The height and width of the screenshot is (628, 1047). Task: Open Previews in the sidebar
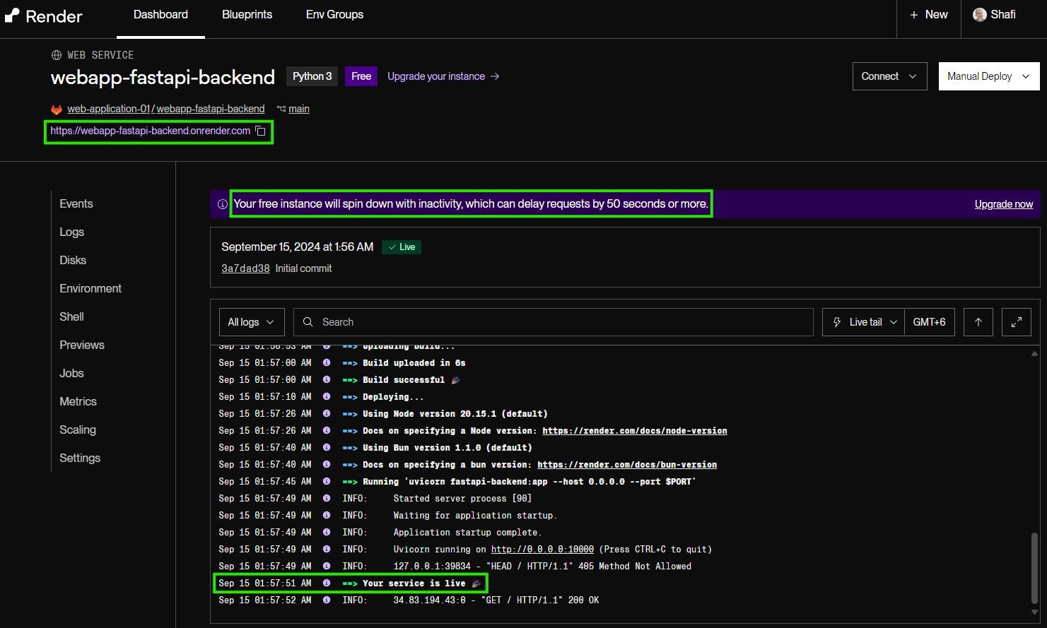pyautogui.click(x=82, y=345)
